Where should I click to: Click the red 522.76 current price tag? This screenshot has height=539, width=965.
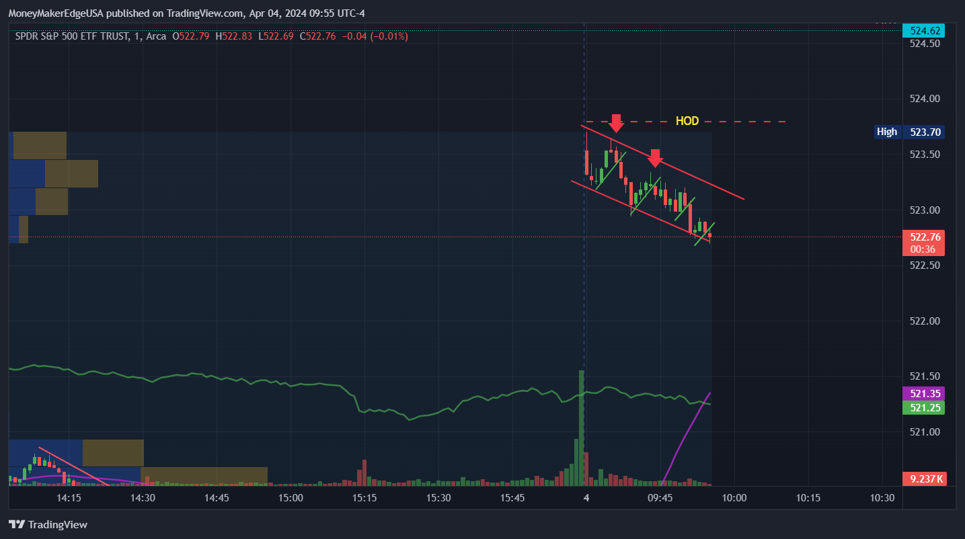pos(925,237)
